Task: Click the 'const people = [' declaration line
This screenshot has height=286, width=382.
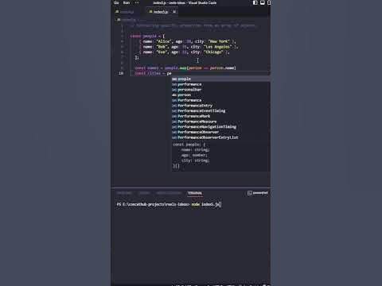Action: [147, 36]
